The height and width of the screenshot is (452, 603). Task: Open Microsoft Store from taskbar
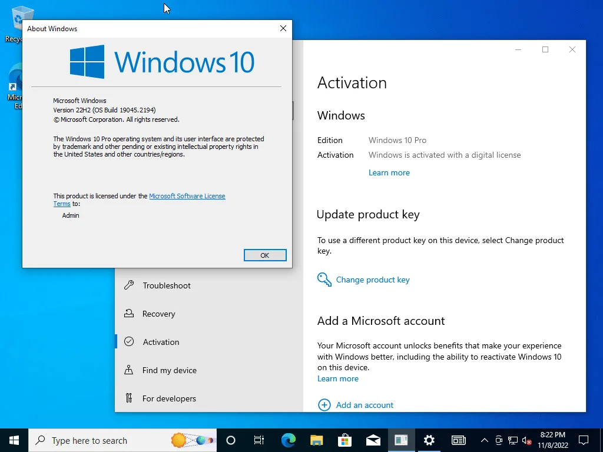[344, 440]
